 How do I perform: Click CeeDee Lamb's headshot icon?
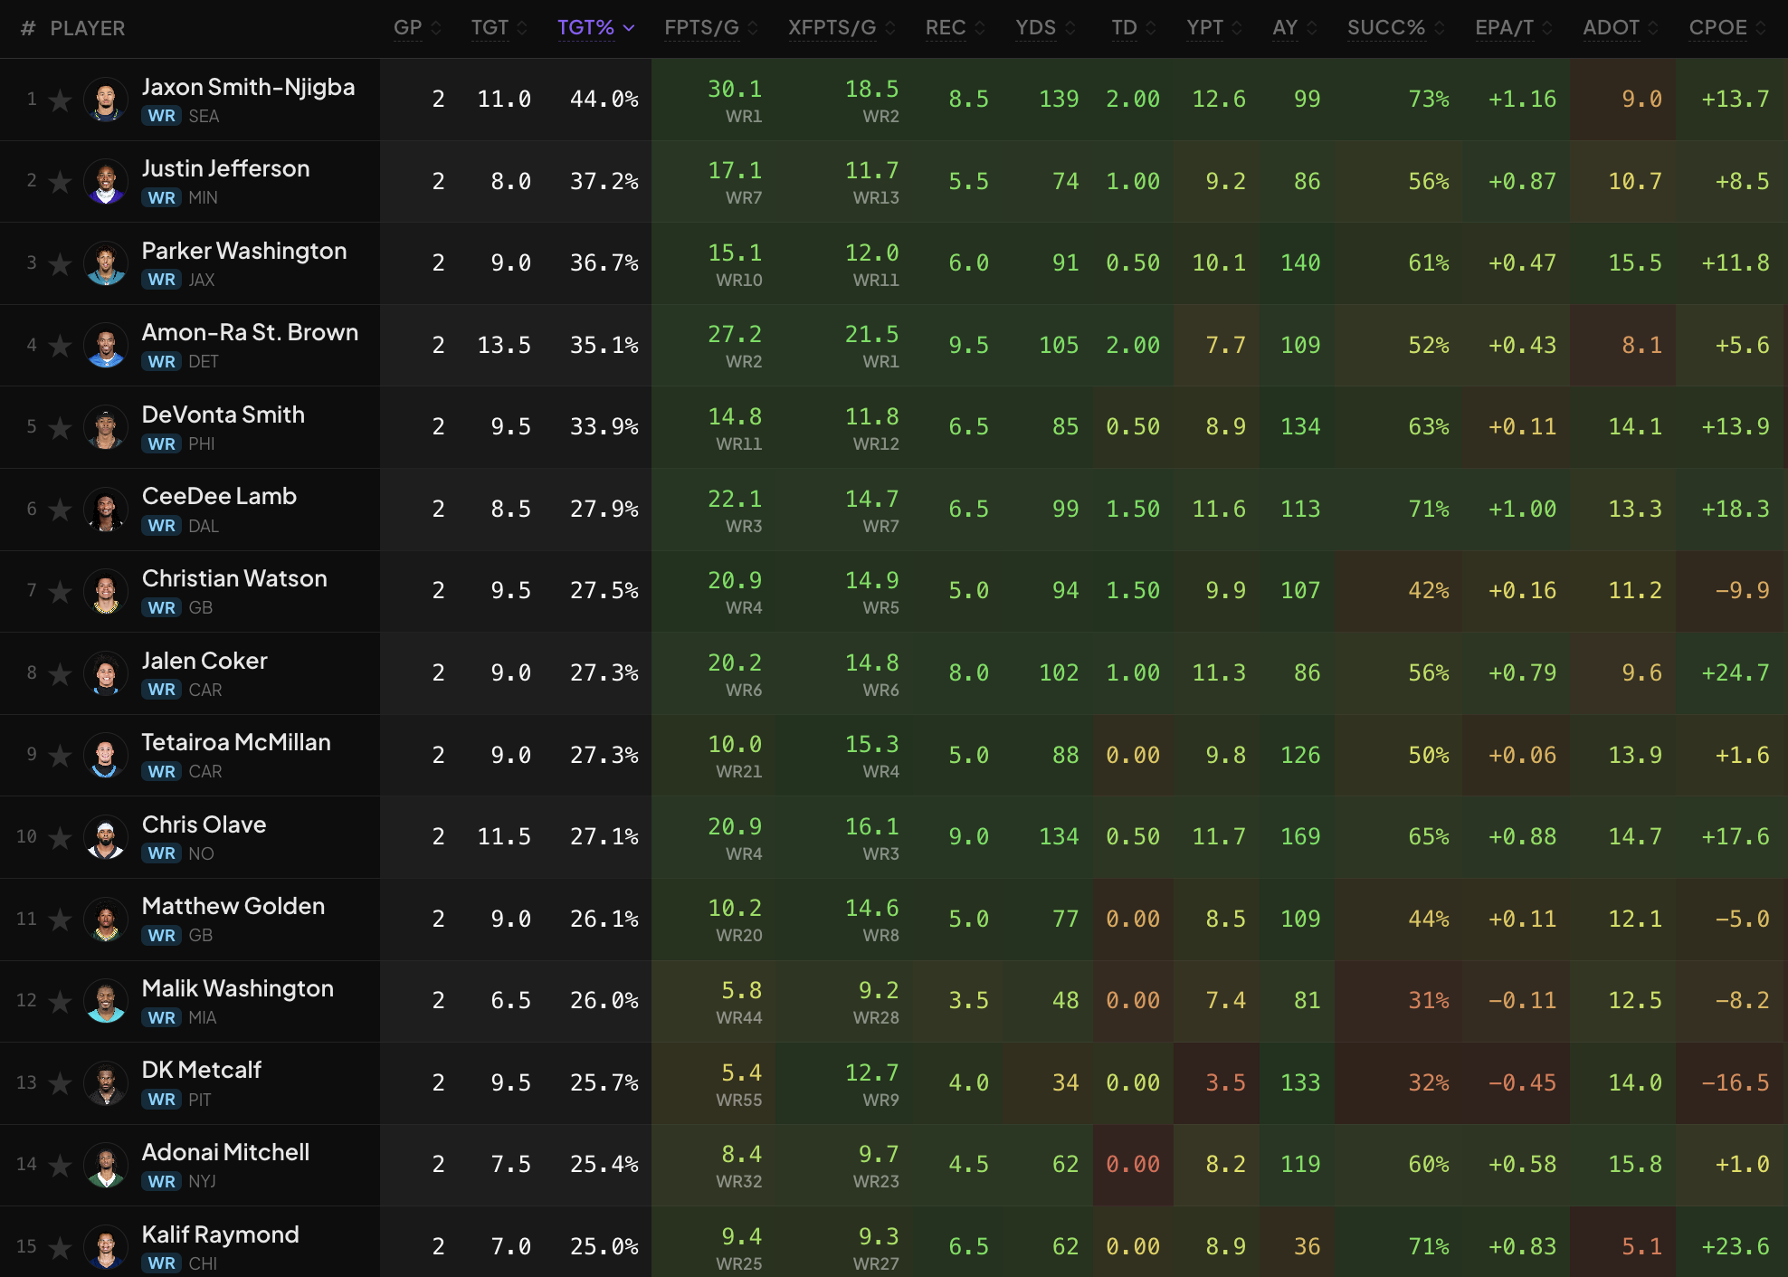coord(106,510)
